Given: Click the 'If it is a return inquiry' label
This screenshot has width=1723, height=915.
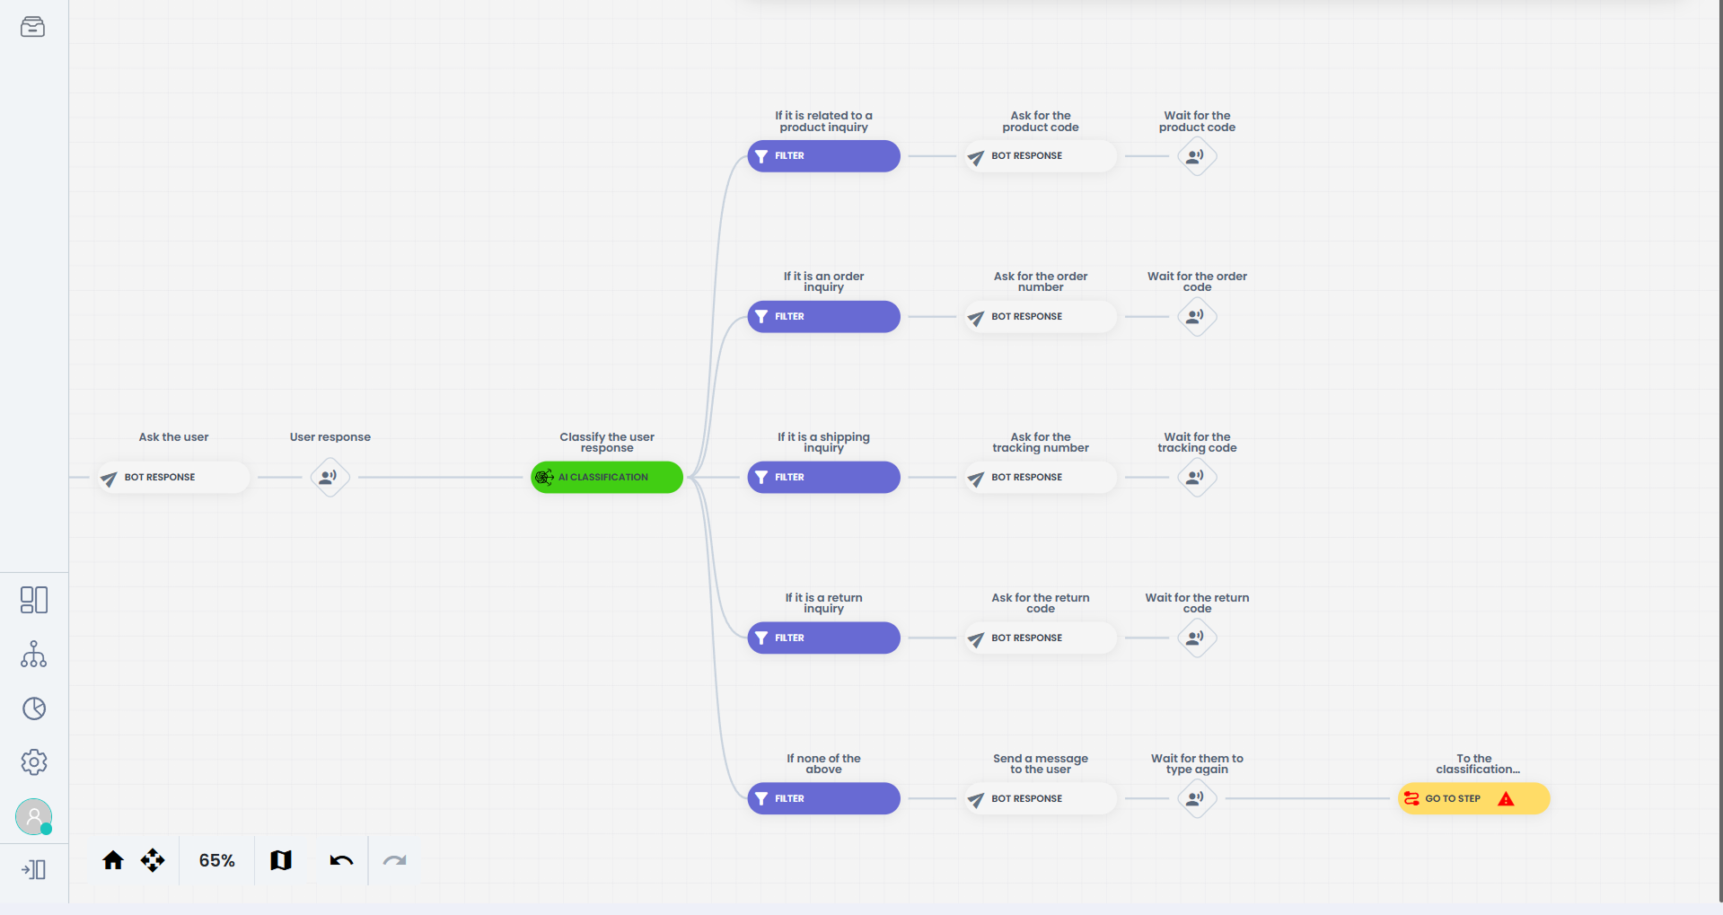Looking at the screenshot, I should point(823,603).
